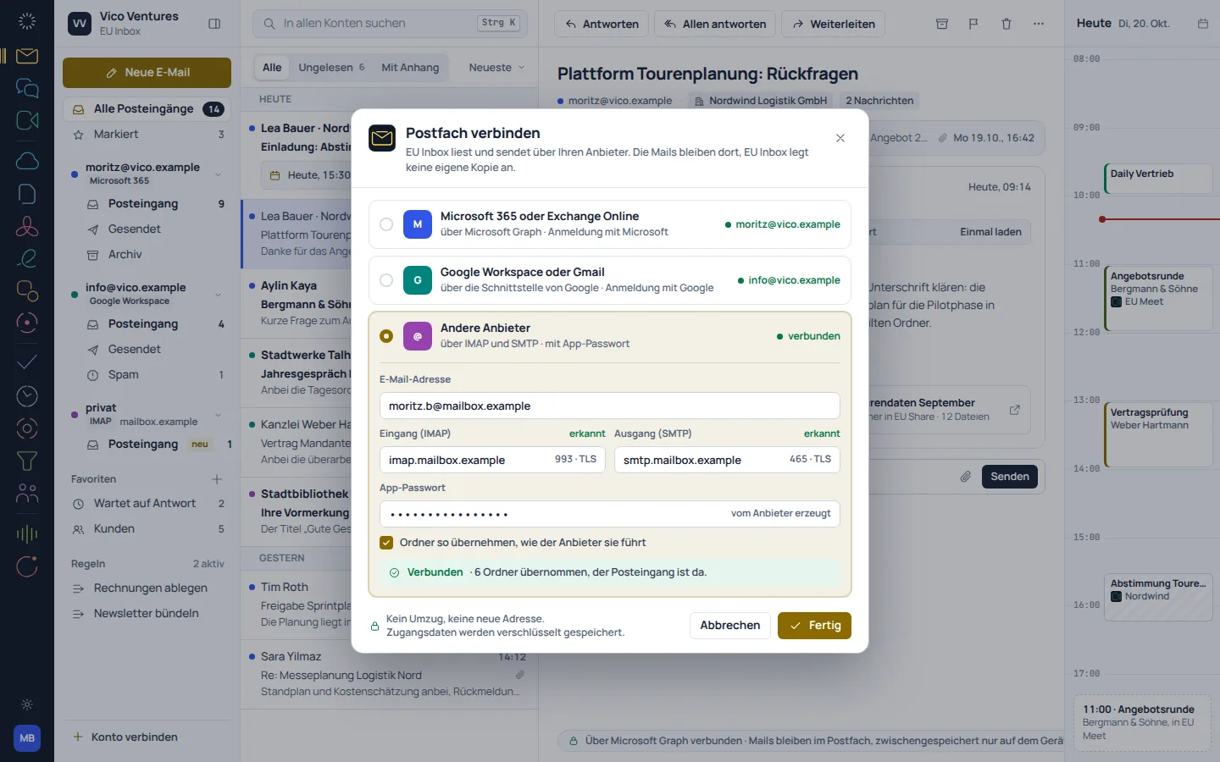1220x762 pixels.
Task: Switch to the Alle filter tab
Action: [272, 68]
